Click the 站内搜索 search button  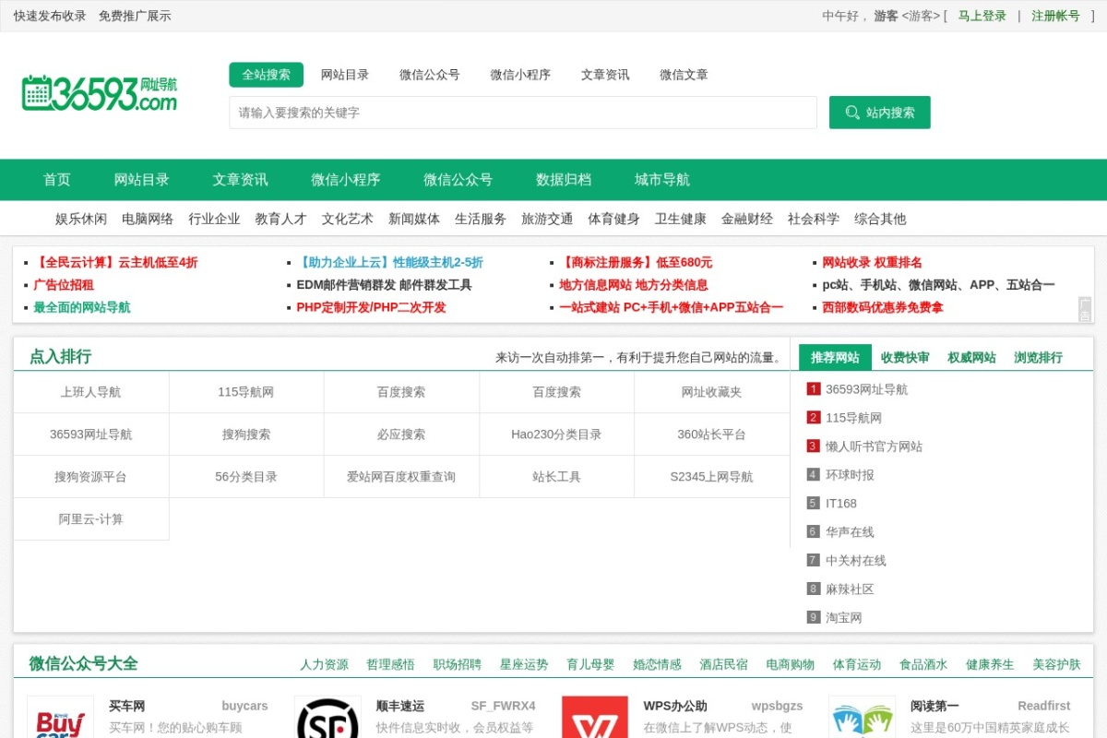[879, 113]
